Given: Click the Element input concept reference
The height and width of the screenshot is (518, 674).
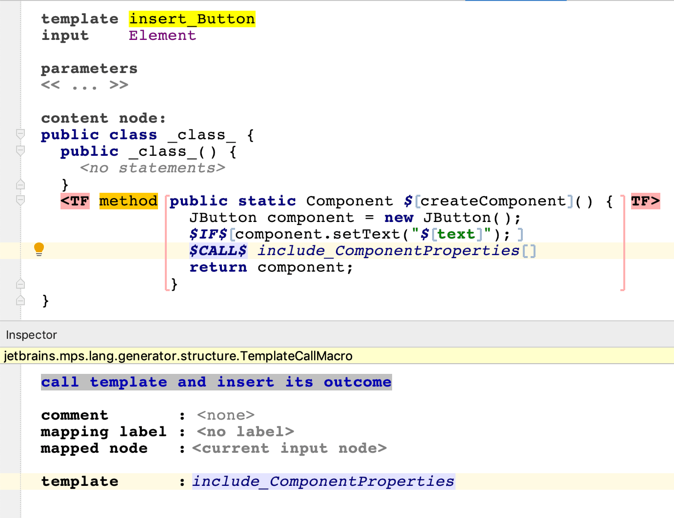Looking at the screenshot, I should [162, 36].
